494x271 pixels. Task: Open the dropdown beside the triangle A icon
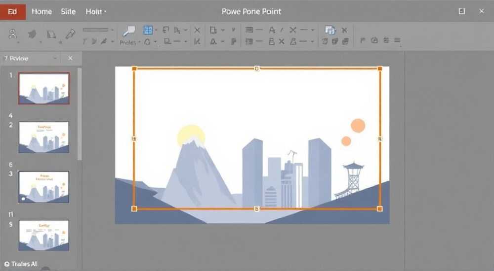223,41
